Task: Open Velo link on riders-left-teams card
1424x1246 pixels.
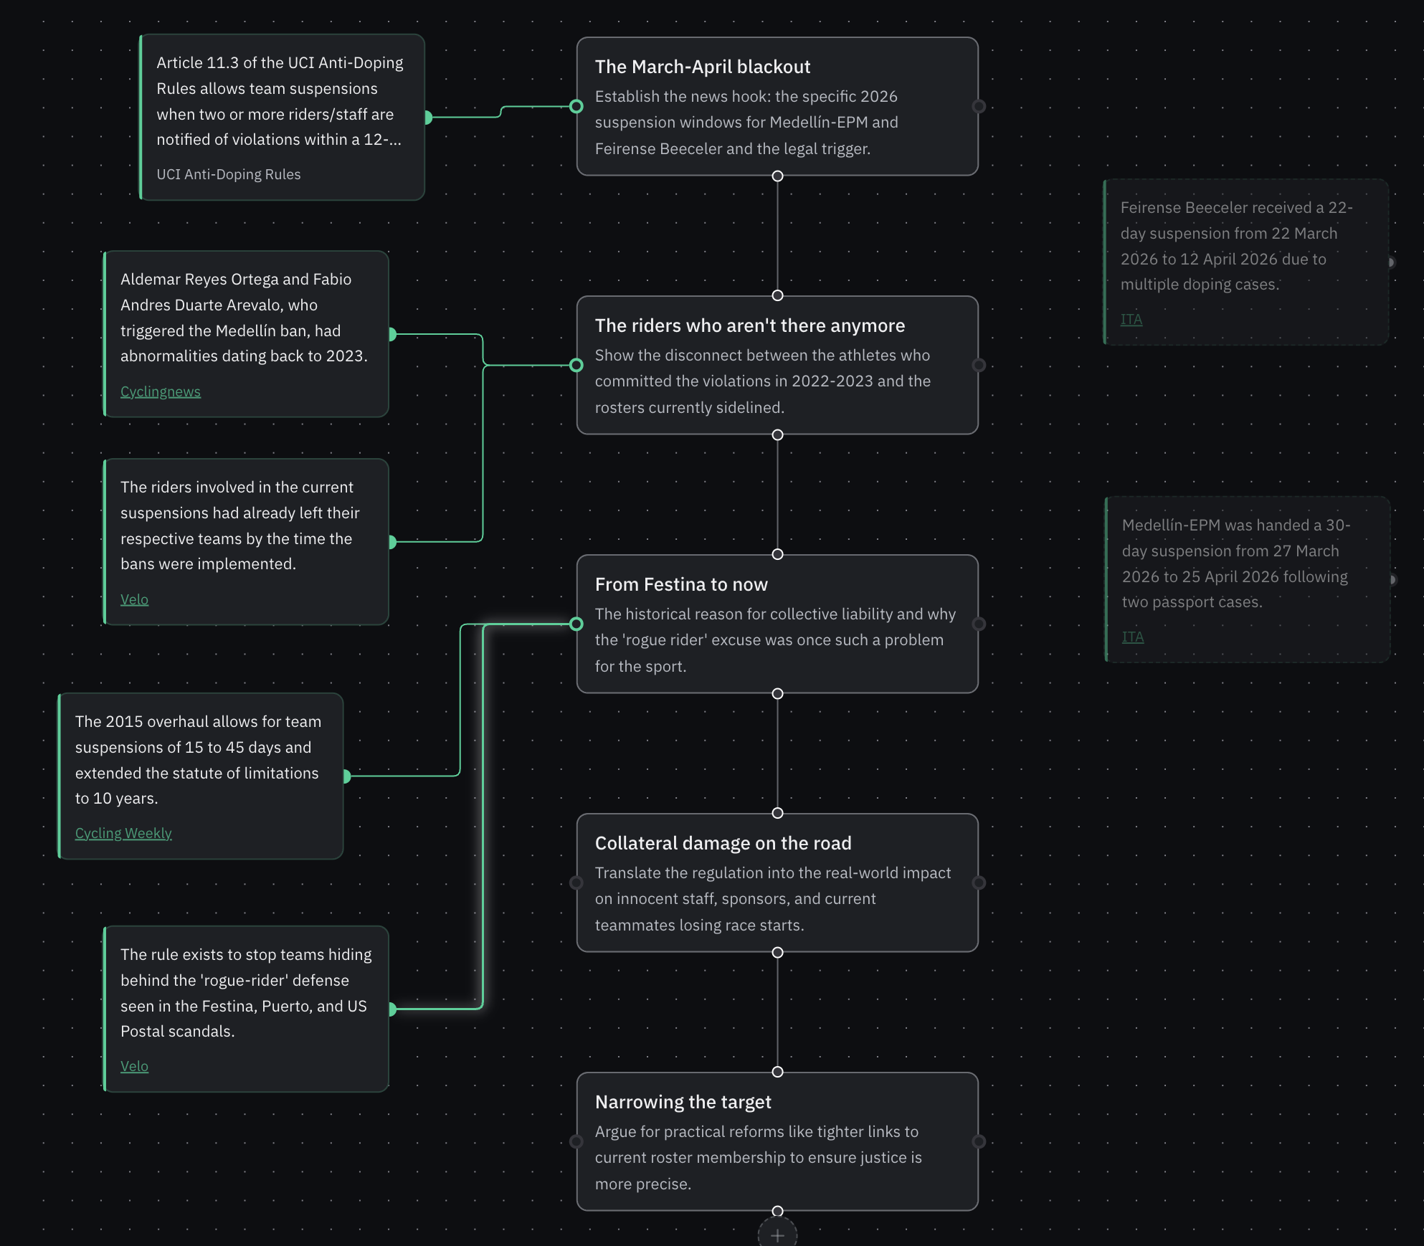Action: click(x=134, y=599)
